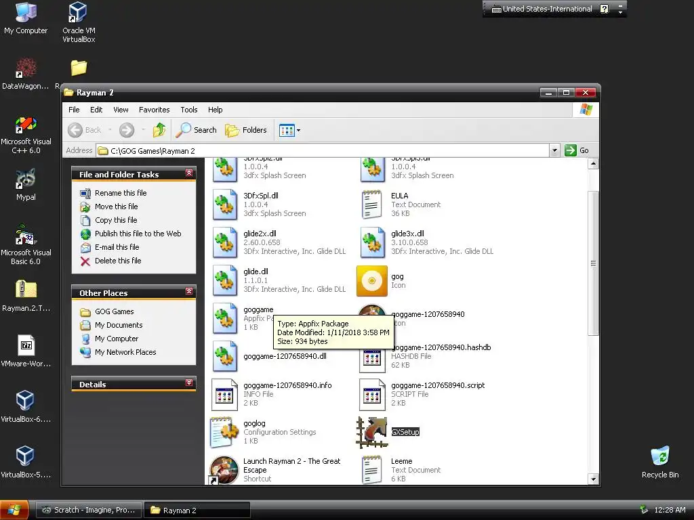This screenshot has width=694, height=520.
Task: Click Publish this file to the Web
Action: tap(138, 234)
